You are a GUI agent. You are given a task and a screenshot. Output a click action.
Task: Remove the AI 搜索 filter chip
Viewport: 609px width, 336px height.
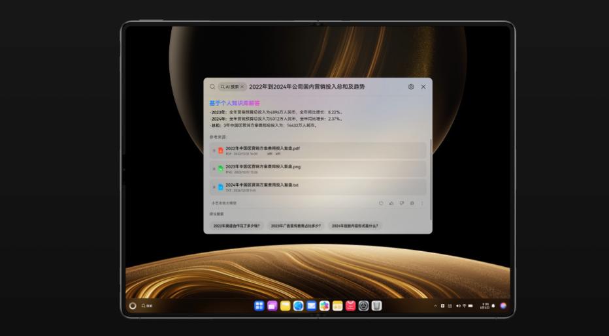coord(242,87)
